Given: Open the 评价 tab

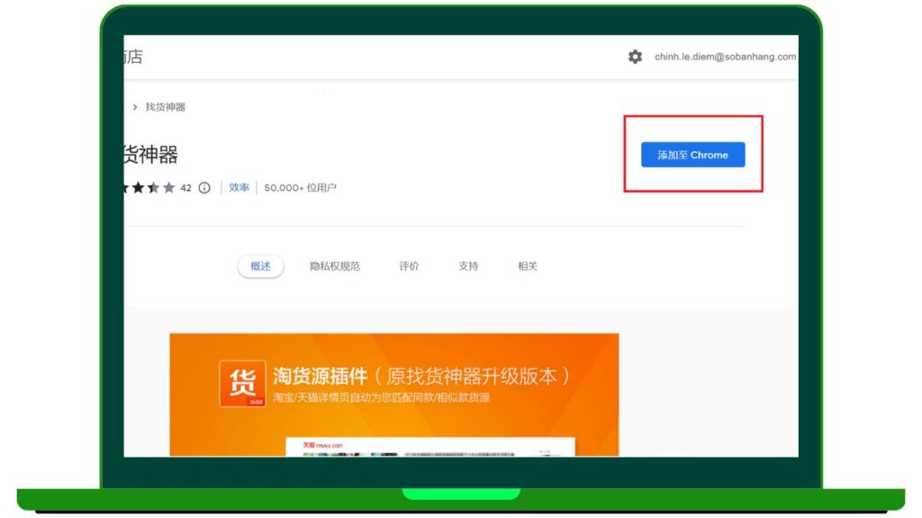Looking at the screenshot, I should tap(409, 266).
